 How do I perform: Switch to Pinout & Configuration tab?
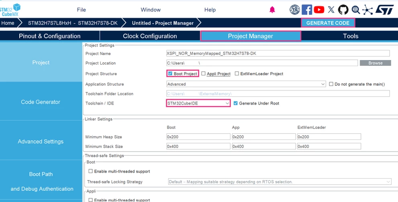50,36
